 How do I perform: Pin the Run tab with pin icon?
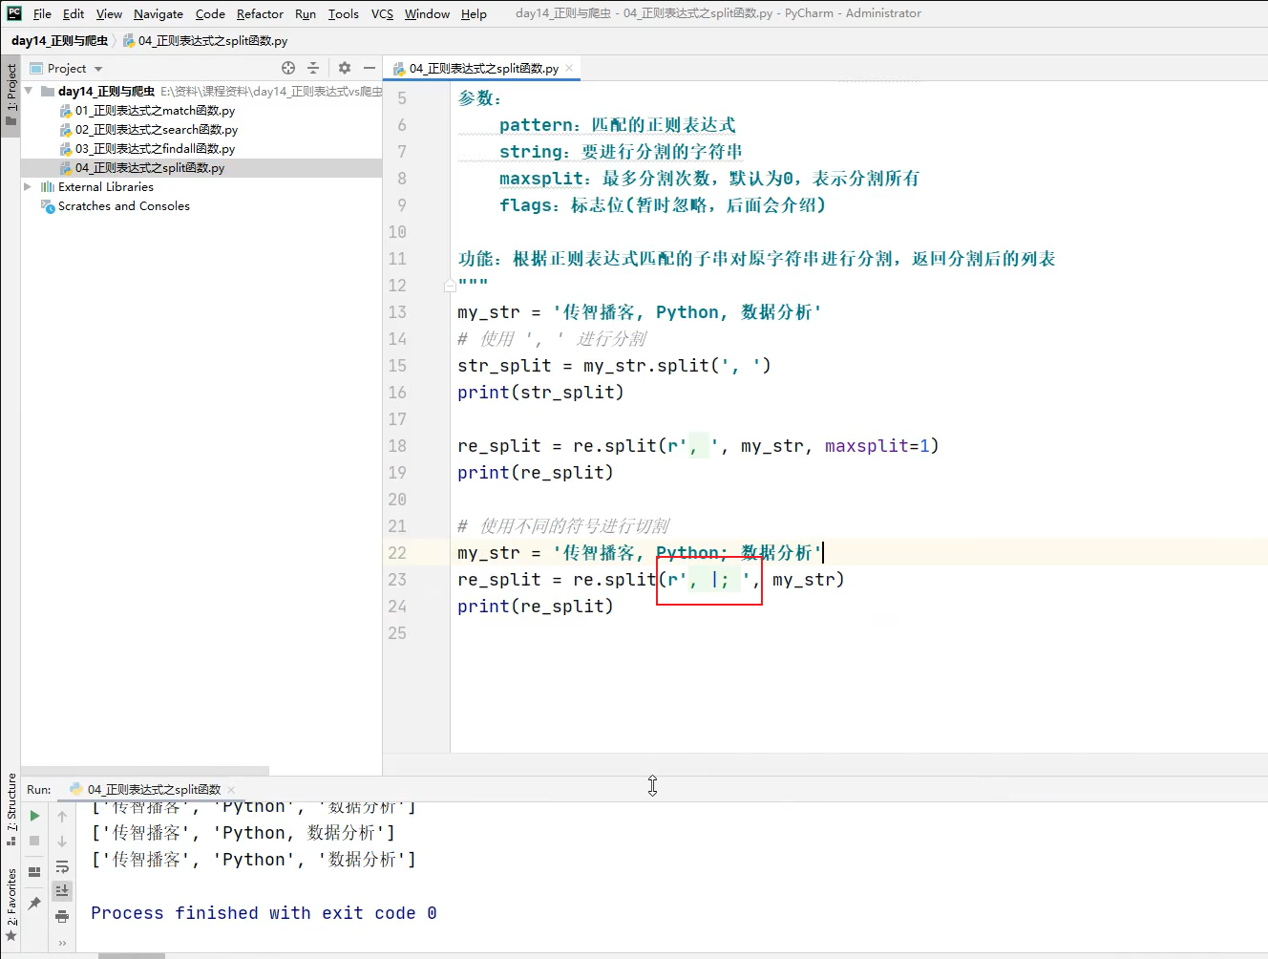[34, 903]
